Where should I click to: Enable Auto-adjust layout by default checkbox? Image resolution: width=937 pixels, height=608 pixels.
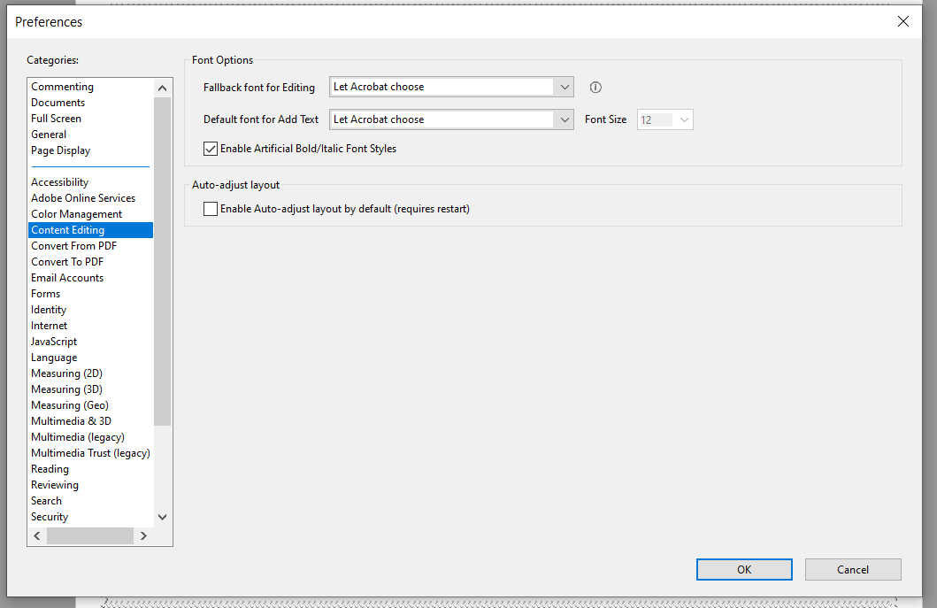tap(211, 209)
